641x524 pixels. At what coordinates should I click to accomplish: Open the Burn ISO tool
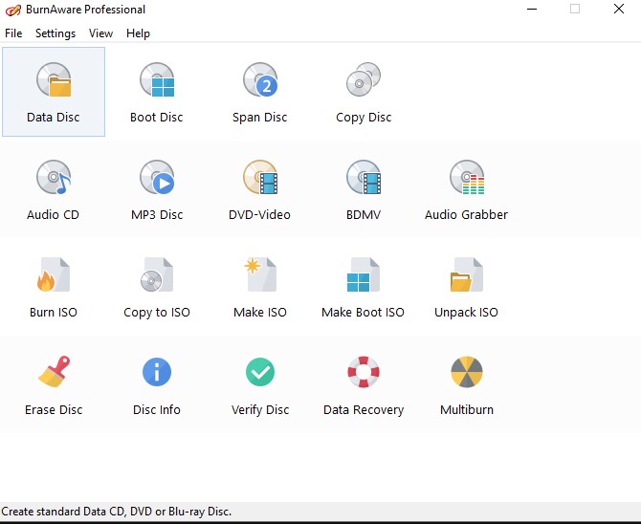pos(54,276)
